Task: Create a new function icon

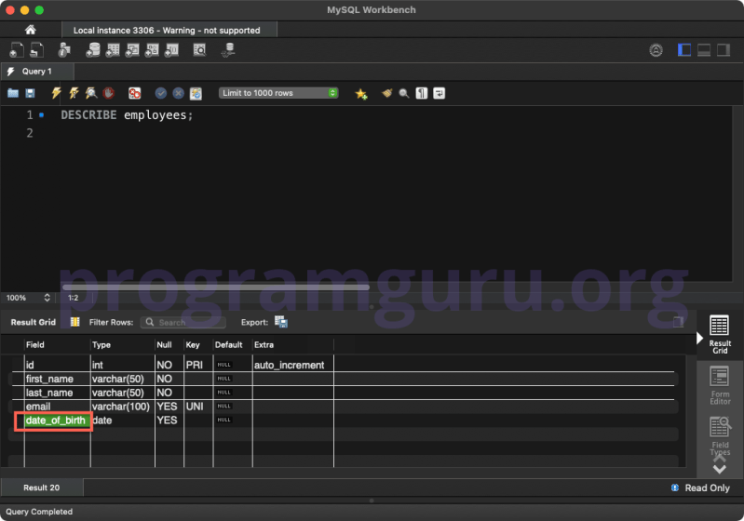Action: tap(171, 50)
